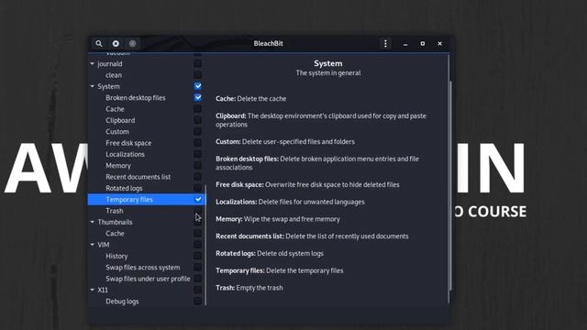Click the cleaner tree vertical scrollbar
This screenshot has height=330, width=587.
[205, 245]
